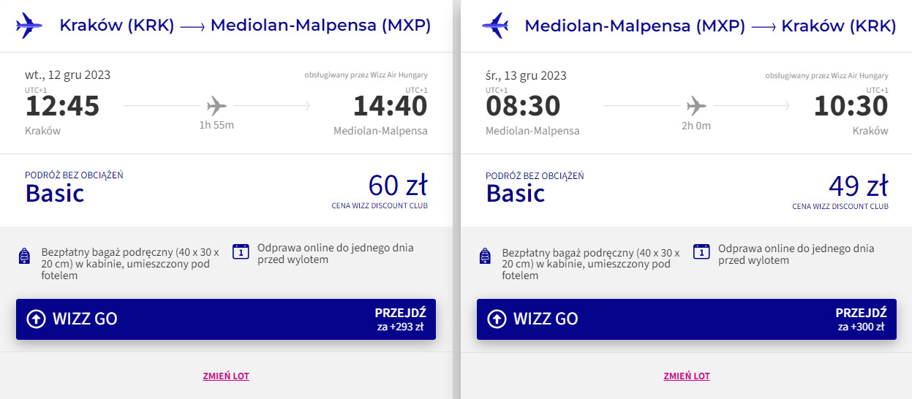The width and height of the screenshot is (912, 399).
Task: Click the 08:30 departure time from Mediolan-Malpensa
Action: click(523, 107)
